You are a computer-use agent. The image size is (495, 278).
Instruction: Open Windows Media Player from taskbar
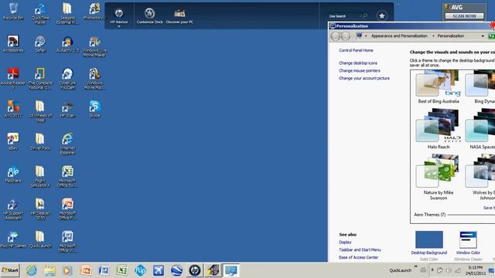pyautogui.click(x=67, y=270)
